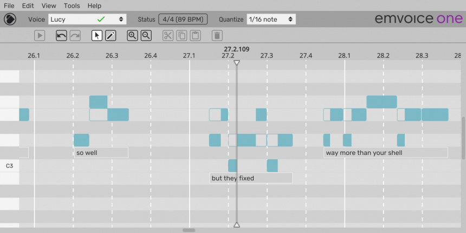
Task: Select the note above 'so well' start
Action: coord(81,140)
